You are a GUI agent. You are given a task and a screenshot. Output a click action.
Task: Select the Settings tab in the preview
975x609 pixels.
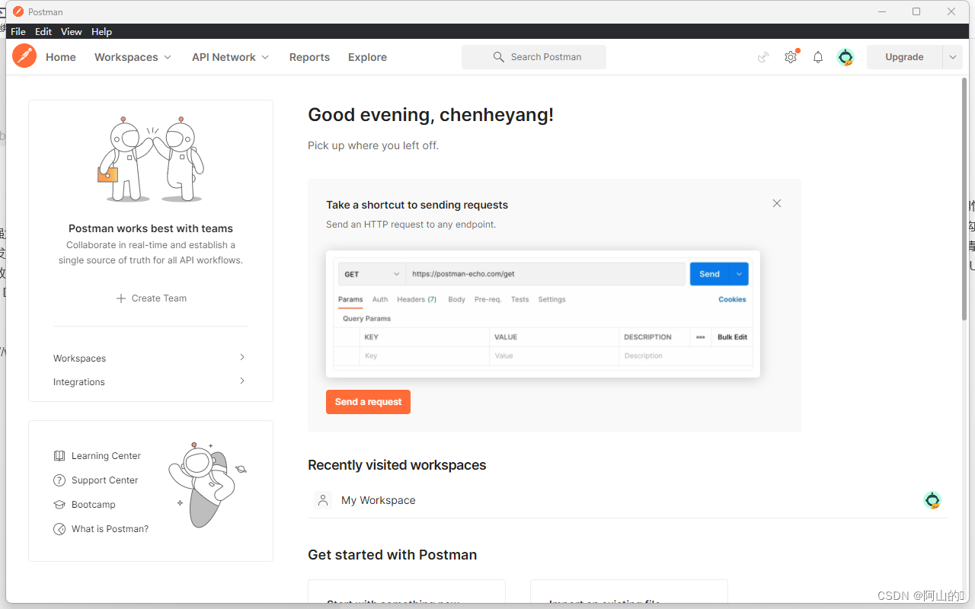click(552, 299)
